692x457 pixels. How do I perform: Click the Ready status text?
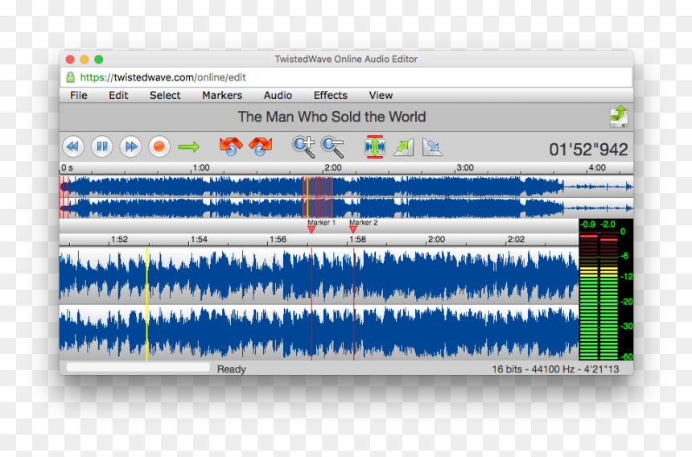[x=231, y=369]
